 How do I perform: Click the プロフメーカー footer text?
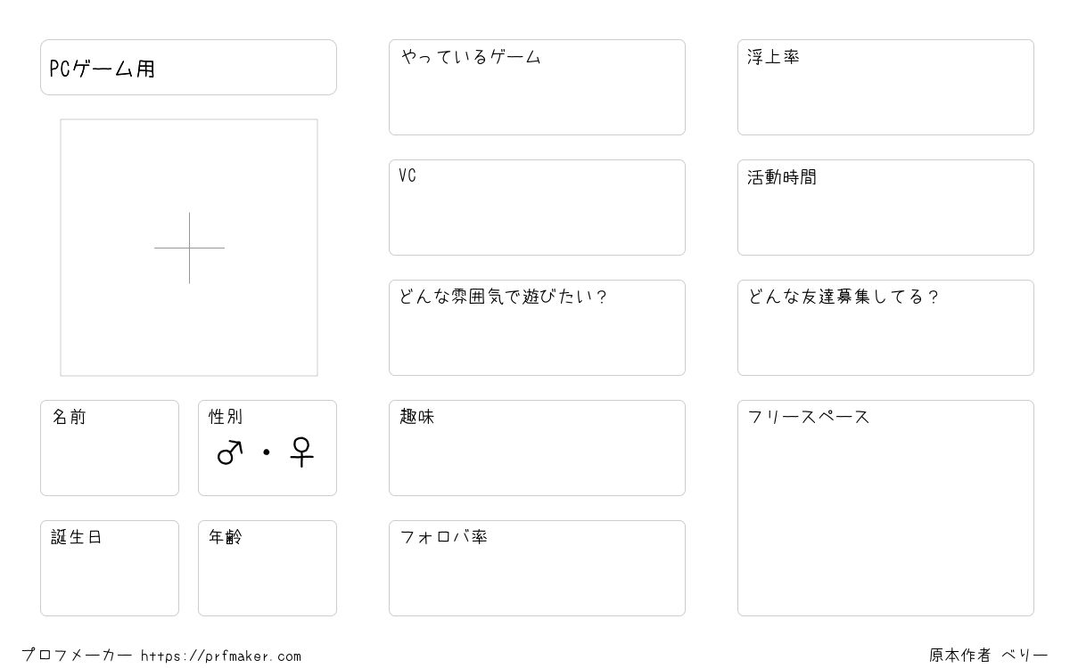click(77, 656)
